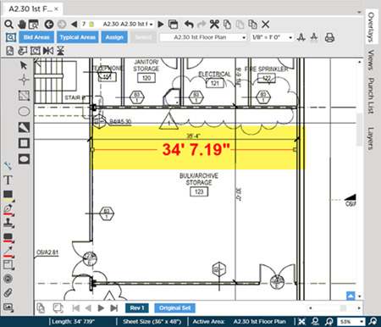This screenshot has height=327, width=381.
Task: Open the black highlight color swatch
Action: click(x=8, y=195)
